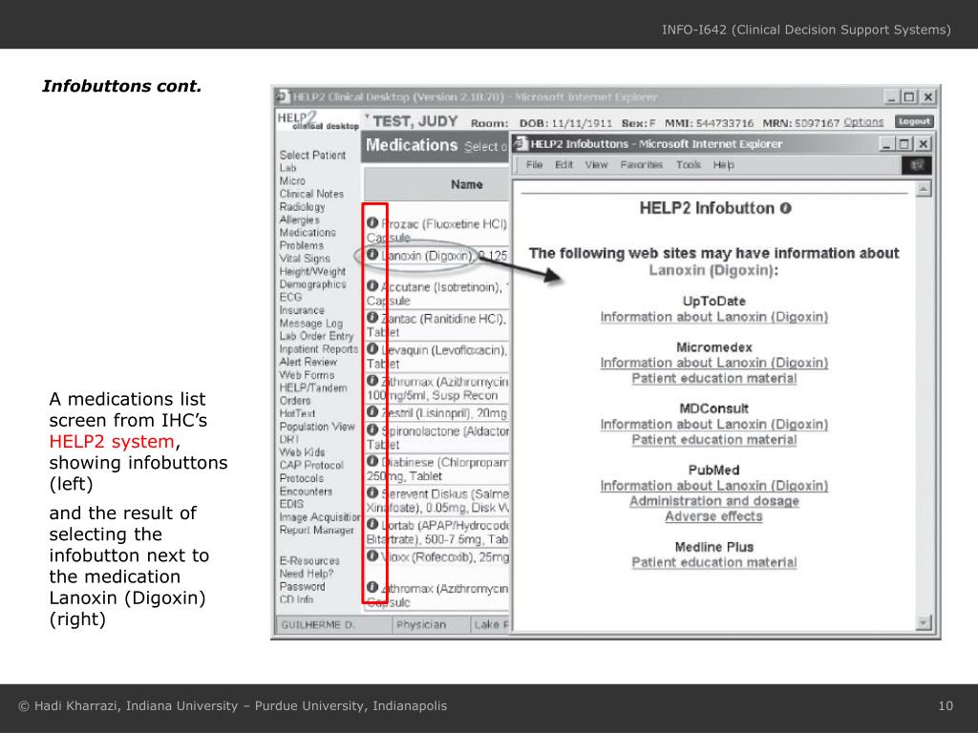Click the info icon beside HELP2 Infobutton heading
This screenshot has height=733, width=978.
pyautogui.click(x=786, y=208)
